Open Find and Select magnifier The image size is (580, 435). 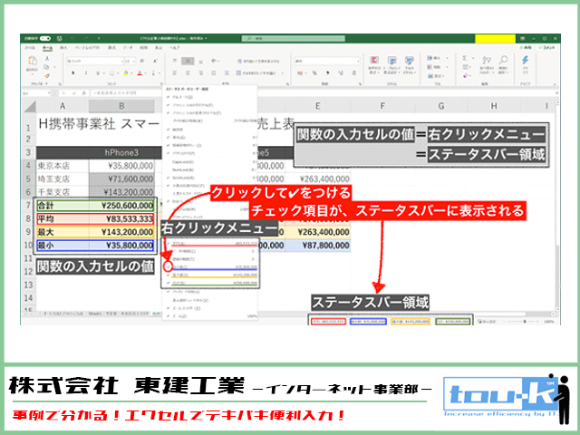[503, 64]
